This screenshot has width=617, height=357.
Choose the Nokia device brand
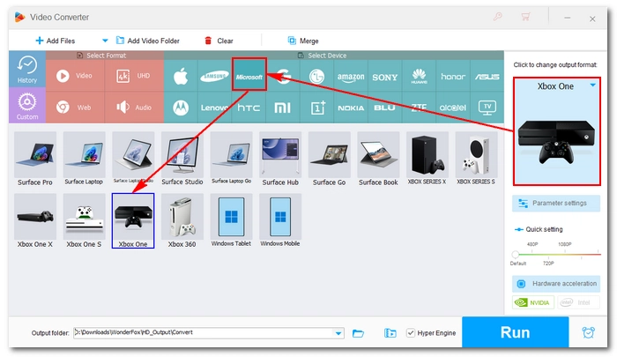pyautogui.click(x=351, y=108)
